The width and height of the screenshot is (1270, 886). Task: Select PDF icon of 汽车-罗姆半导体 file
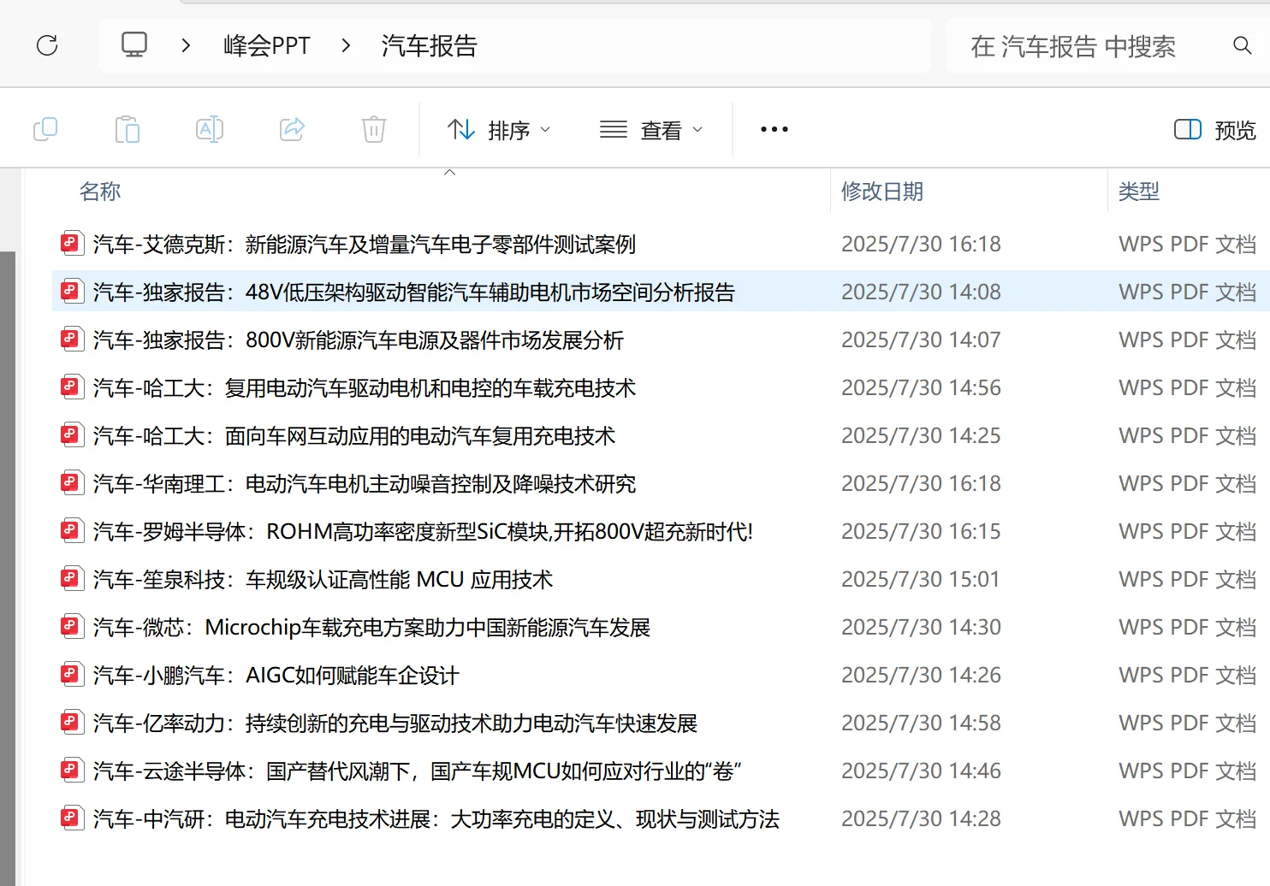(x=71, y=531)
